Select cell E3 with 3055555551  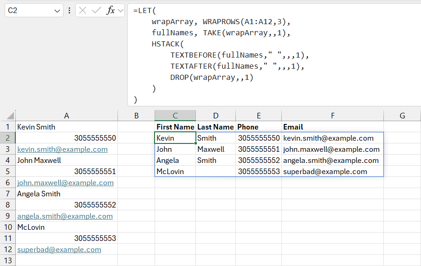[259, 149]
